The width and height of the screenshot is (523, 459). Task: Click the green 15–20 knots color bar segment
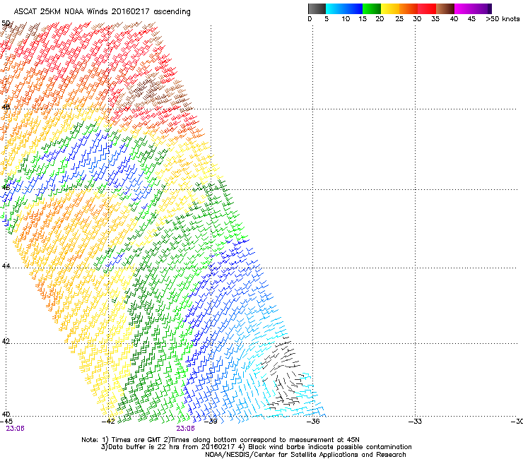click(372, 8)
